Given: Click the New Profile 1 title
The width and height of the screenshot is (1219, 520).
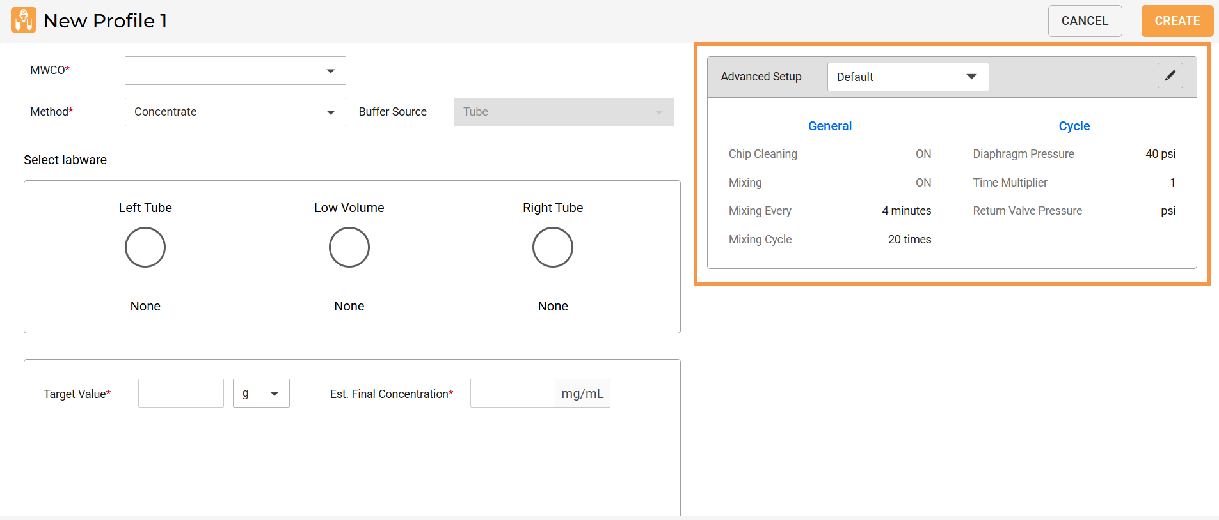Looking at the screenshot, I should click(x=106, y=21).
